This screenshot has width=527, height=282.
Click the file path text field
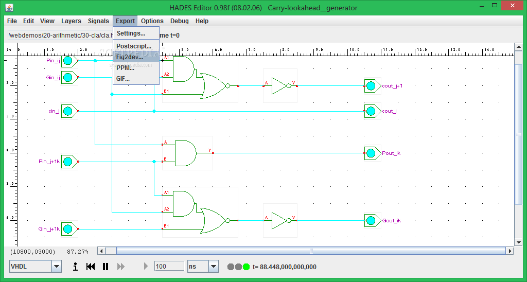pyautogui.click(x=61, y=36)
